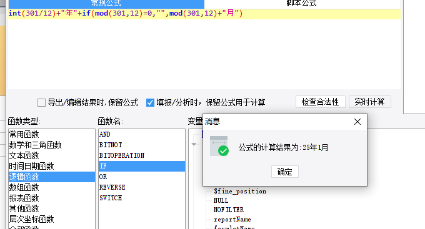The image size is (425, 229).
Task: Select the NOFILTER variable
Action: pos(229,210)
